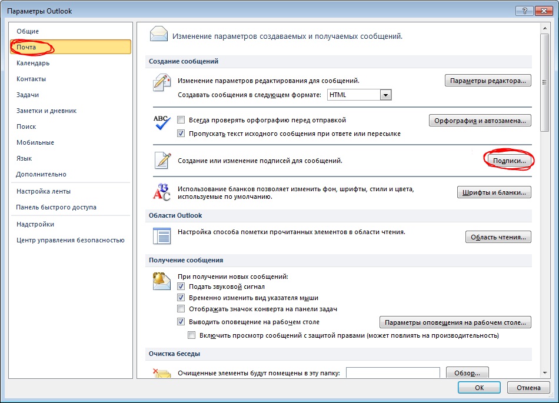Open the Календарь settings
The width and height of the screenshot is (559, 403).
(x=70, y=63)
